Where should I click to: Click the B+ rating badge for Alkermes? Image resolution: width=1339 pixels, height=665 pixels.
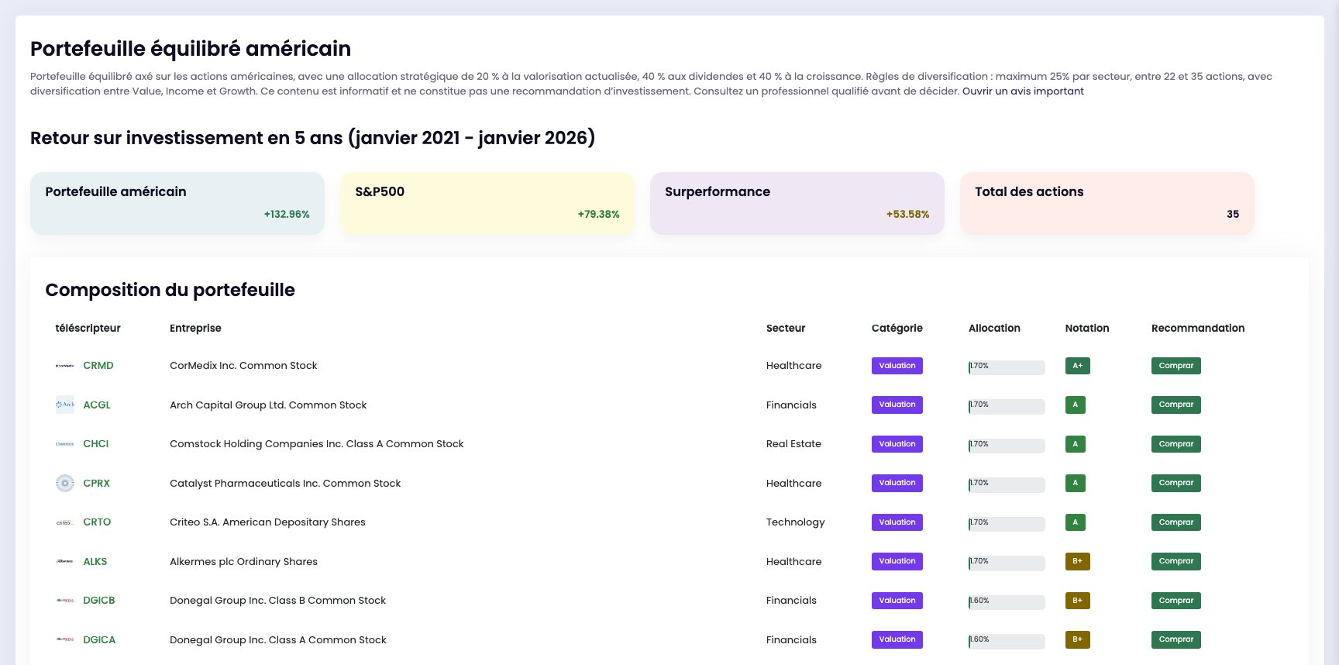click(1078, 561)
